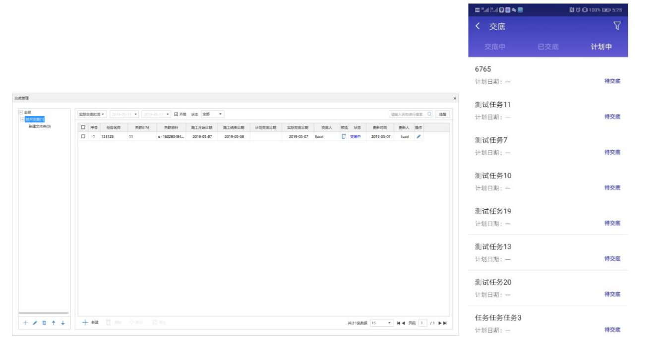Image resolution: width=662 pixels, height=349 pixels.
Task: Add a new folder in tree panel
Action: tap(26, 323)
